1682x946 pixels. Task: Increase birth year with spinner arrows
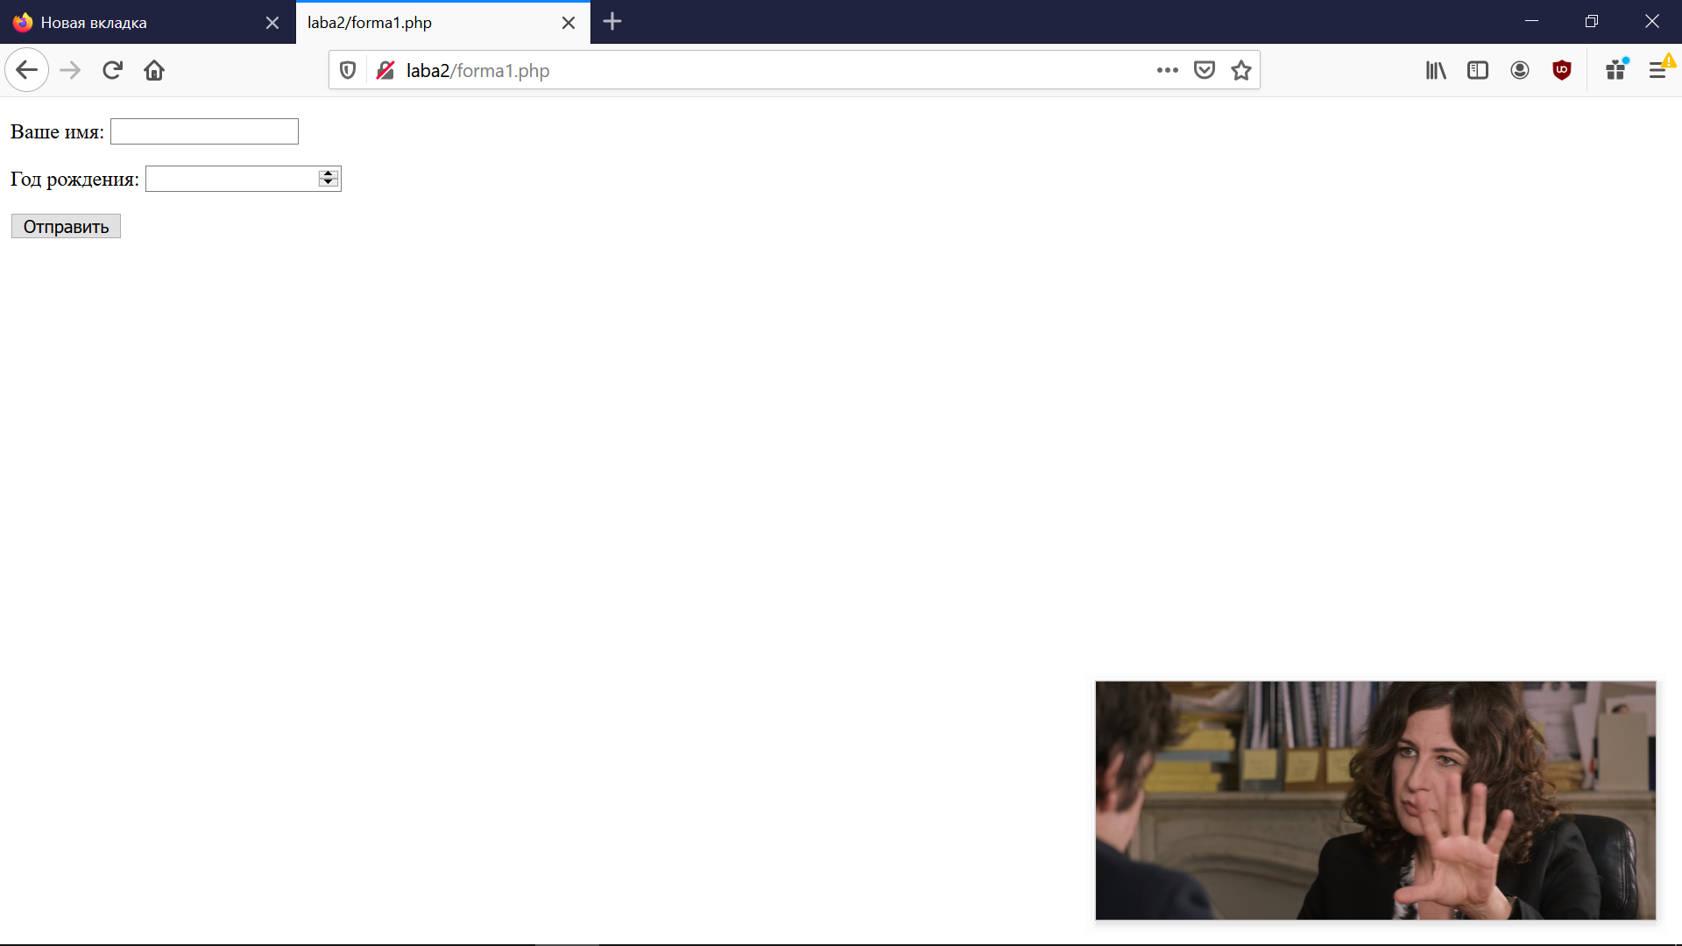329,173
